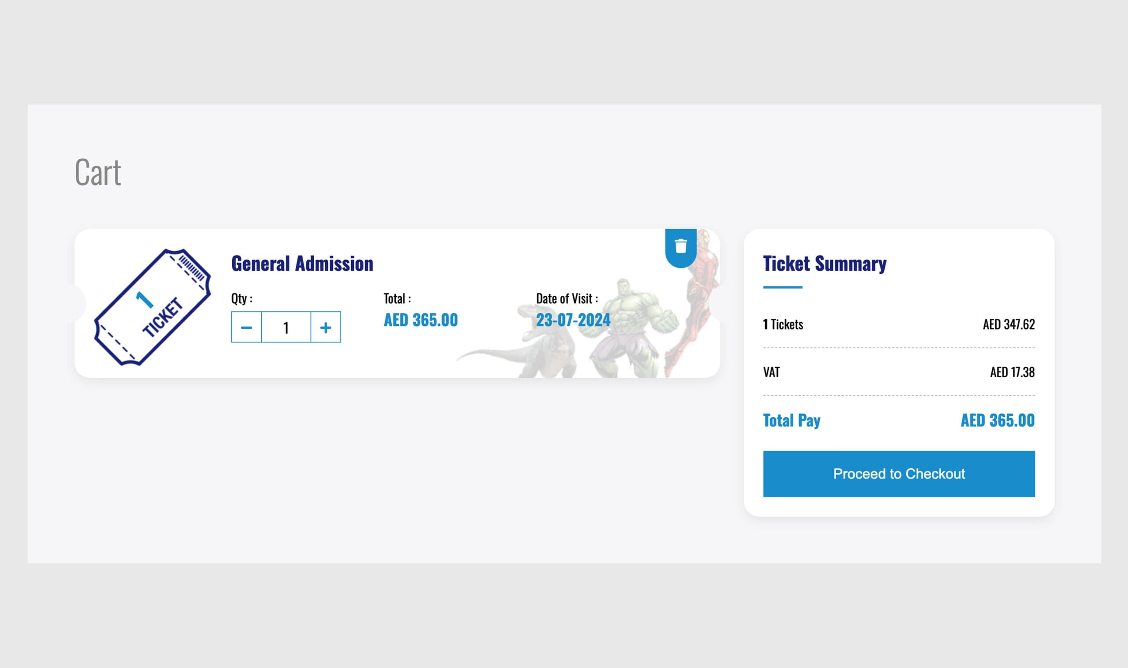Delete the General Admission ticket with trash icon
This screenshot has width=1128, height=668.
681,246
